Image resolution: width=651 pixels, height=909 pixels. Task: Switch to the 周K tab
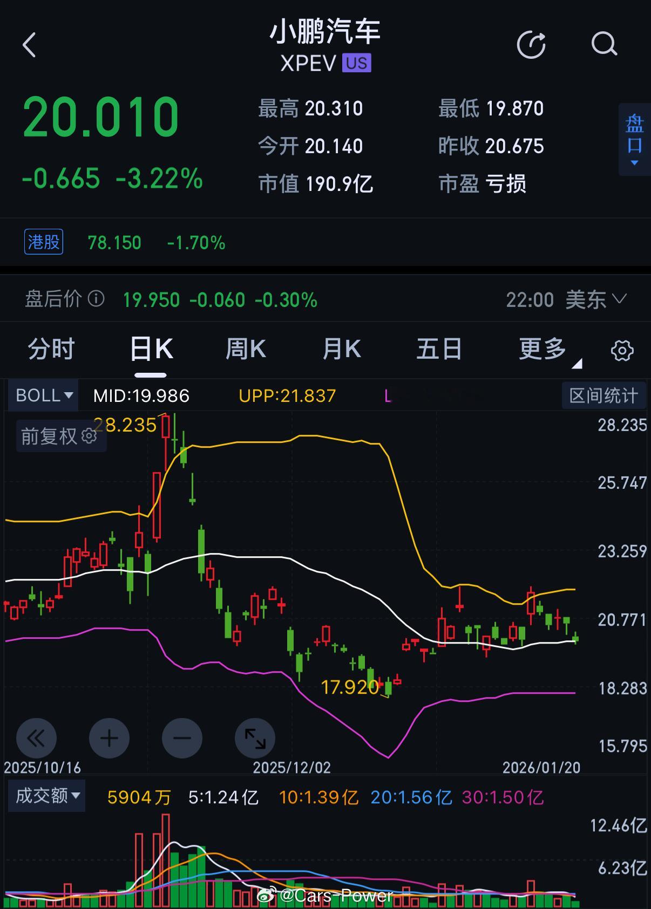[x=246, y=349]
